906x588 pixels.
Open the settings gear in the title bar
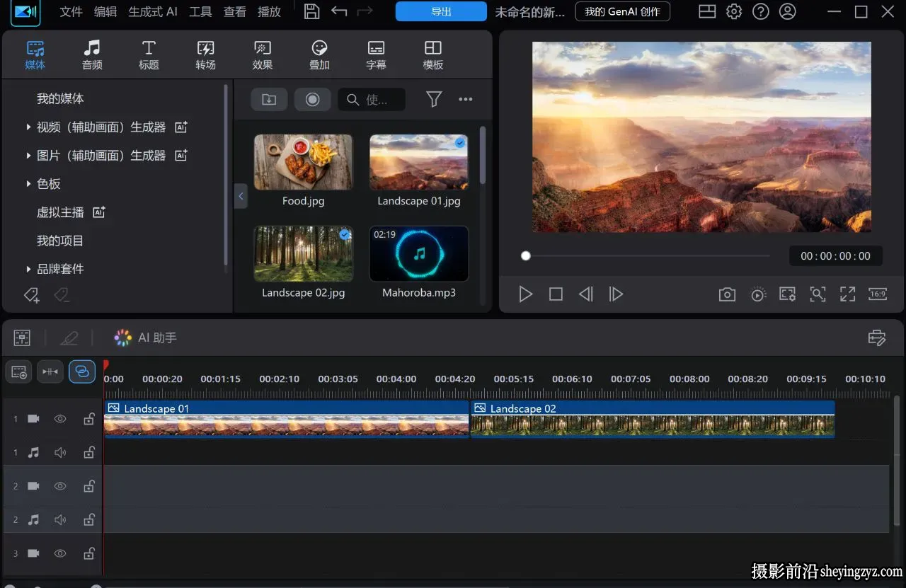pos(734,11)
